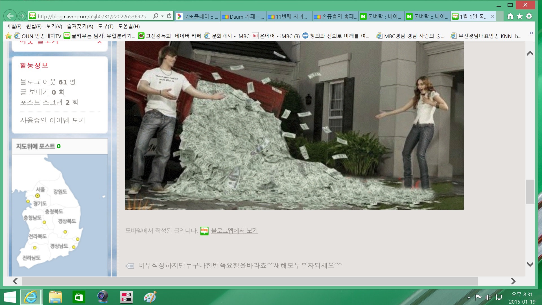Click the horizontal scrollbar right arrow
The image size is (542, 305).
click(513, 281)
